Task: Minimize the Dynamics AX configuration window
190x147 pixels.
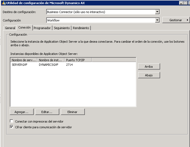Action: [x=181, y=3]
